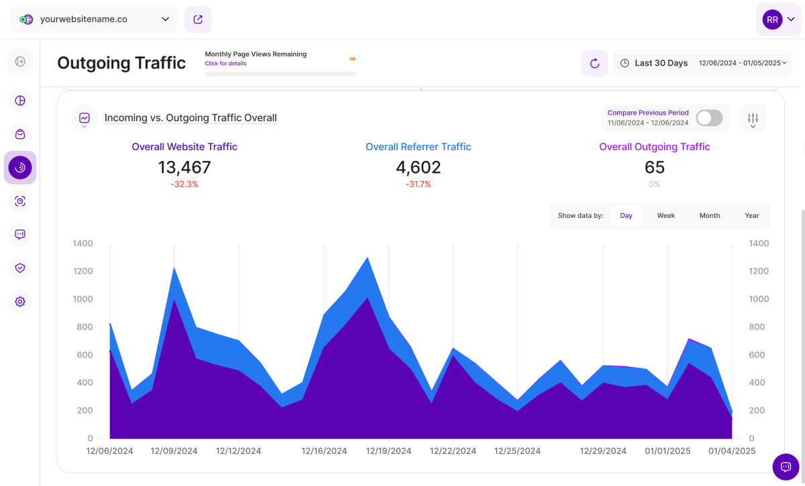Click the expand sidebar arrow icon

20,62
